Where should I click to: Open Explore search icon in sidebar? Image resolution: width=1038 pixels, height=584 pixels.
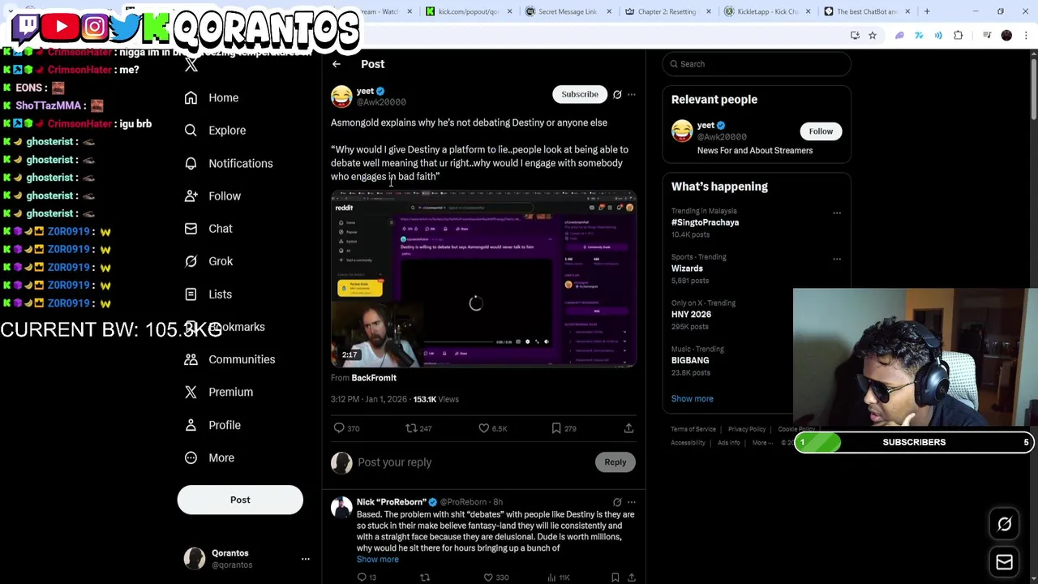click(214, 130)
